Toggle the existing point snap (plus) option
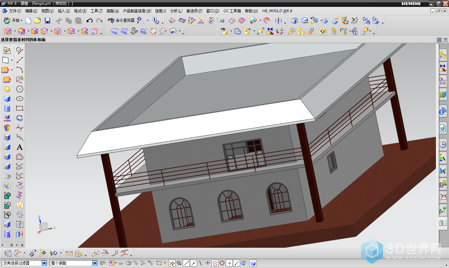Screen dimensions: 449x268 click(x=229, y=263)
